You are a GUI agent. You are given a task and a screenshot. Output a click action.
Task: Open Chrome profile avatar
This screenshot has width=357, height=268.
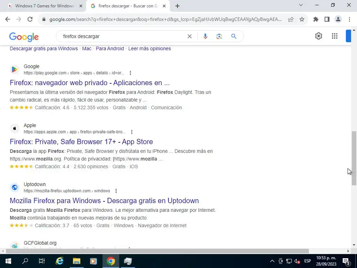pos(338,20)
